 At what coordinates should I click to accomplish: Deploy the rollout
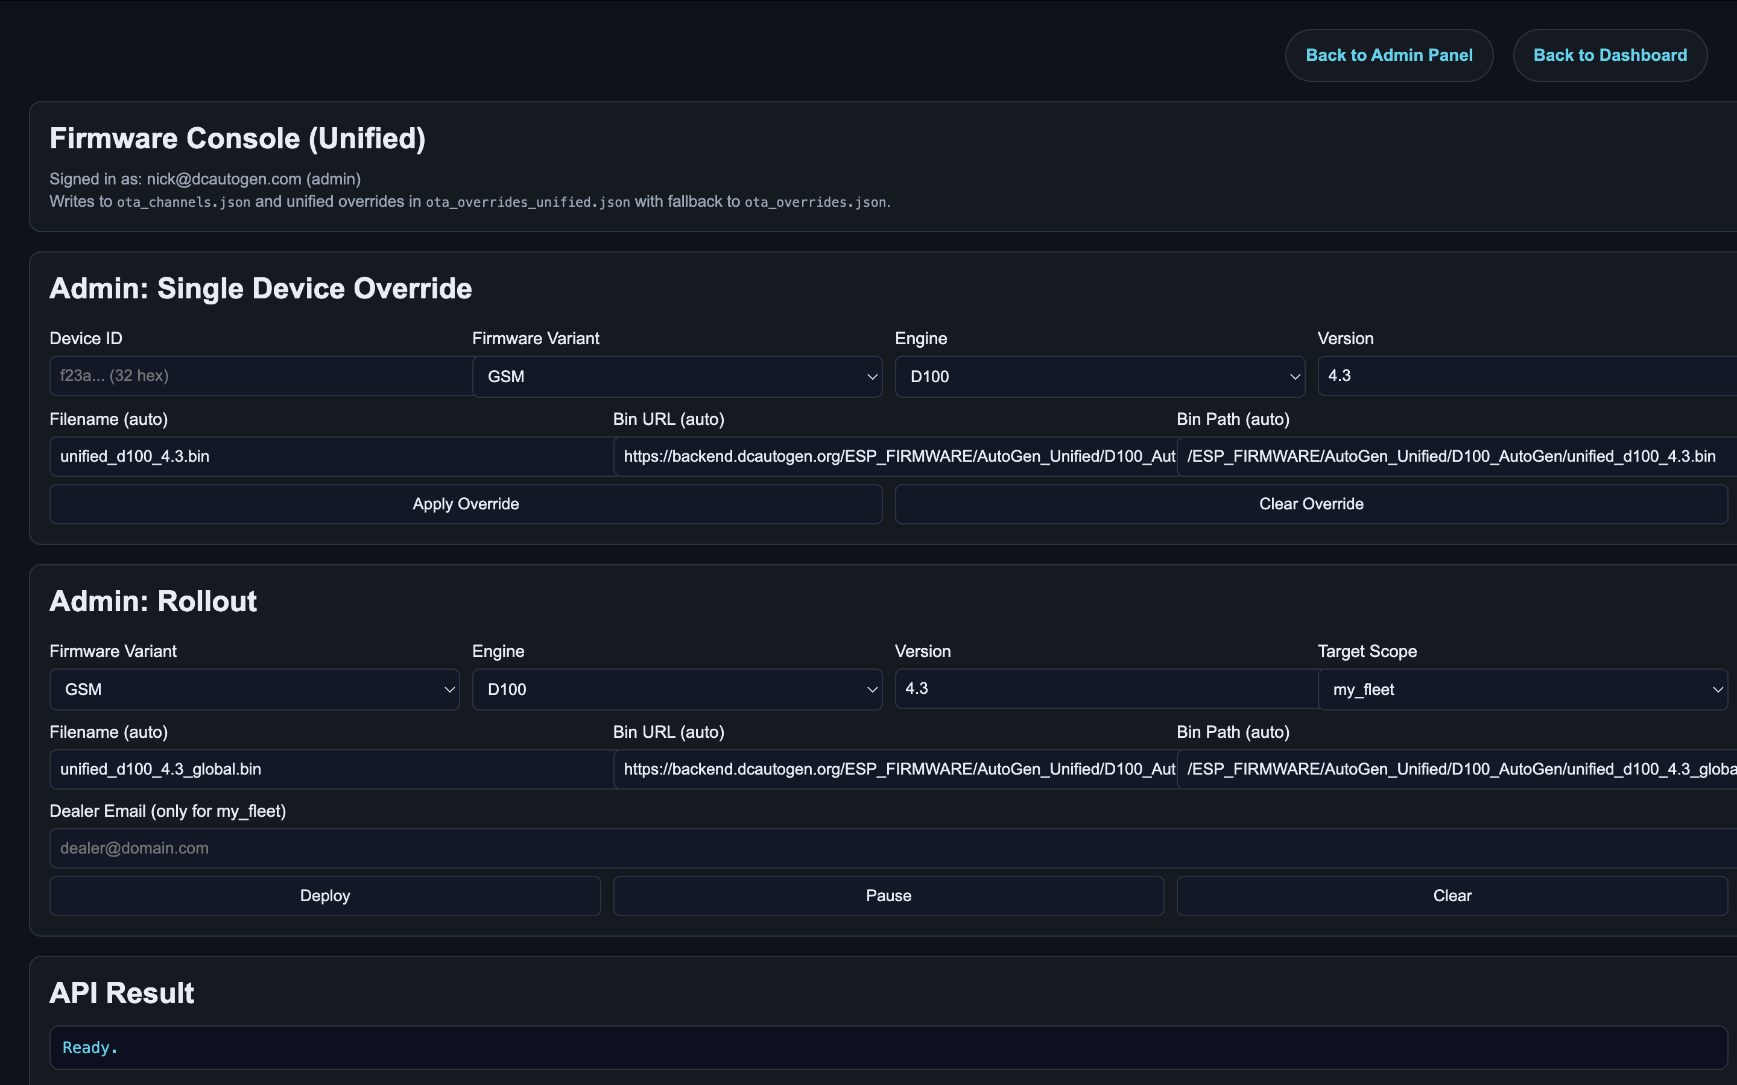pyautogui.click(x=325, y=896)
